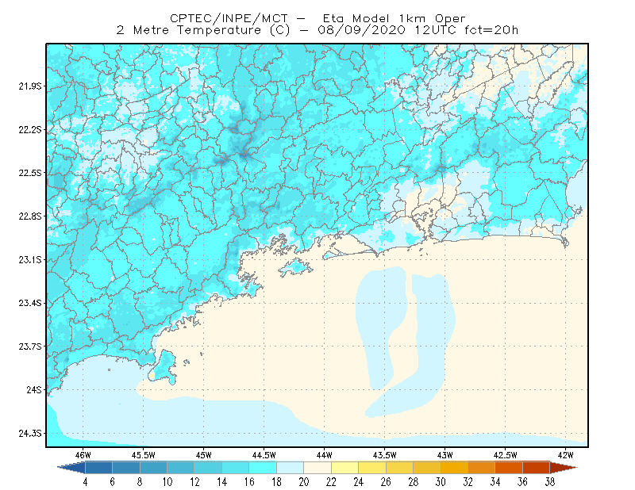Pick the colorbar swatch between 28 and 30
Viewport: 635px width, 490px height.
pos(427,467)
